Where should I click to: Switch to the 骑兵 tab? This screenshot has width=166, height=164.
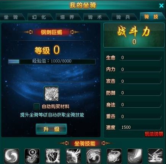[x=123, y=17]
